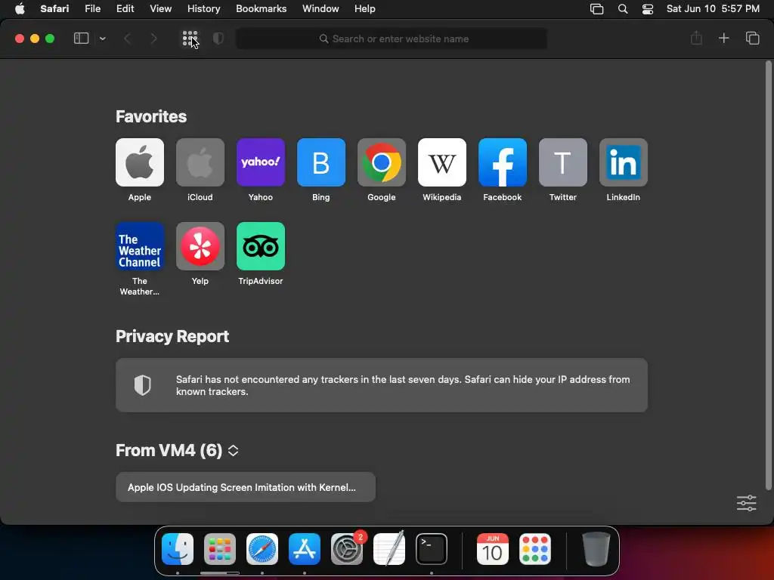774x580 pixels.
Task: Open the colorful dots grid app in the Dock
Action: pyautogui.click(x=535, y=549)
